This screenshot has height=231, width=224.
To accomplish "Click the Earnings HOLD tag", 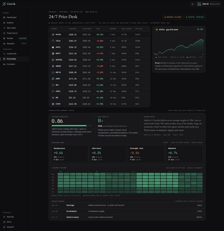I will click(200, 206).
